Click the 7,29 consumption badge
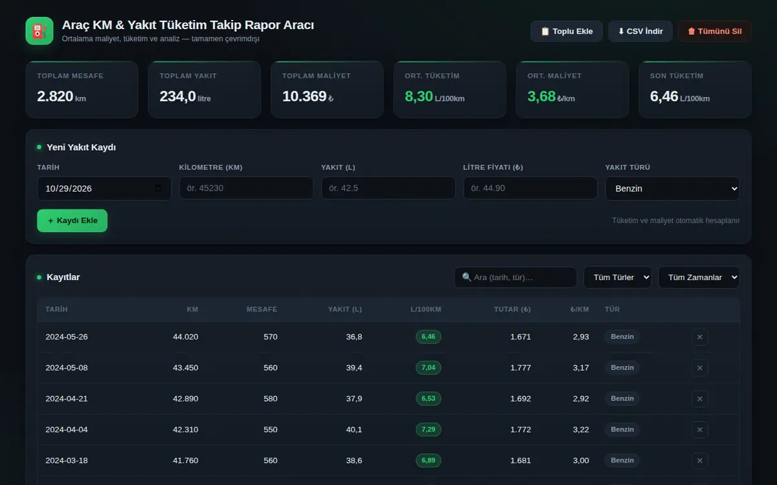The height and width of the screenshot is (485, 777). [x=429, y=430]
